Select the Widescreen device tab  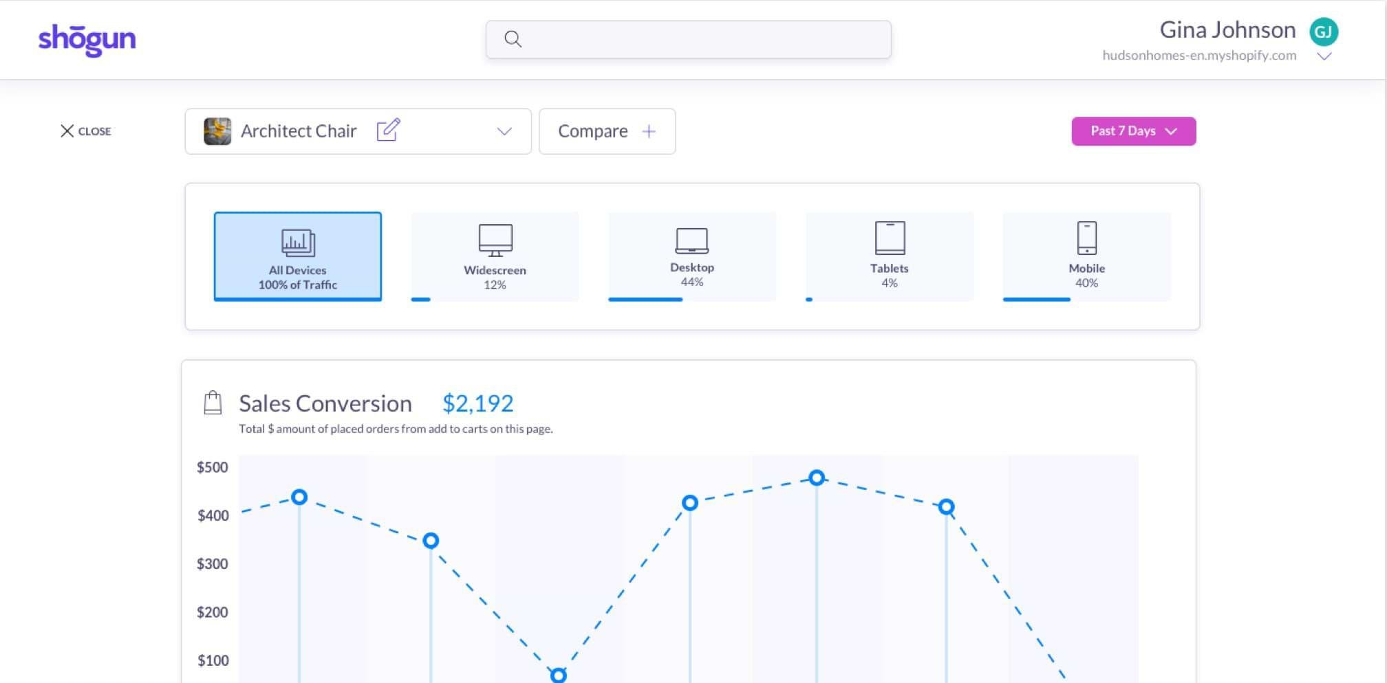495,256
